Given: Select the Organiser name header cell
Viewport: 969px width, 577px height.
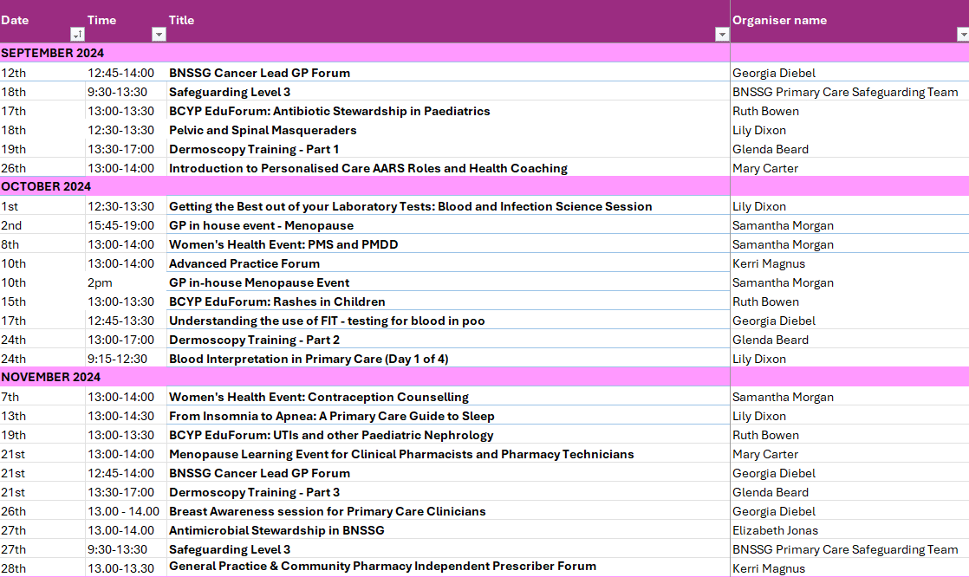Looking at the screenshot, I should (779, 20).
